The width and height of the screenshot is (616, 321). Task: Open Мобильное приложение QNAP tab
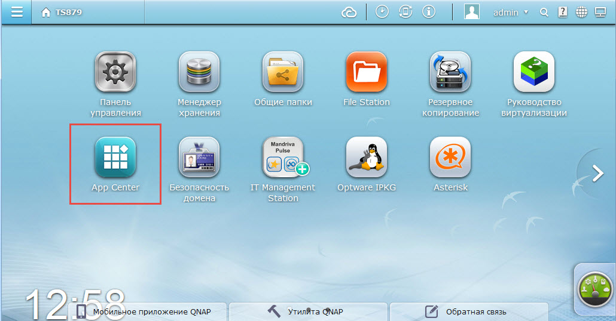pos(147,311)
